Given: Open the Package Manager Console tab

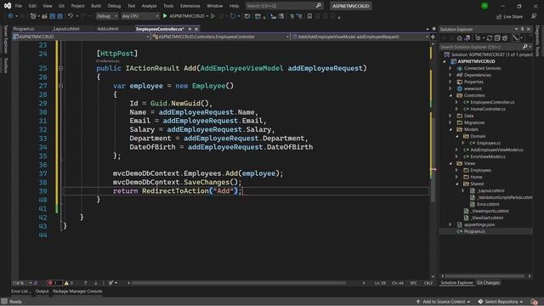Looking at the screenshot, I should [x=77, y=292].
